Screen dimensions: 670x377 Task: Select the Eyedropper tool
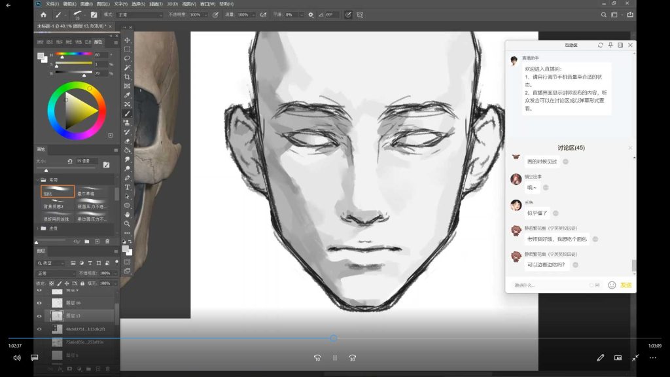pyautogui.click(x=127, y=96)
